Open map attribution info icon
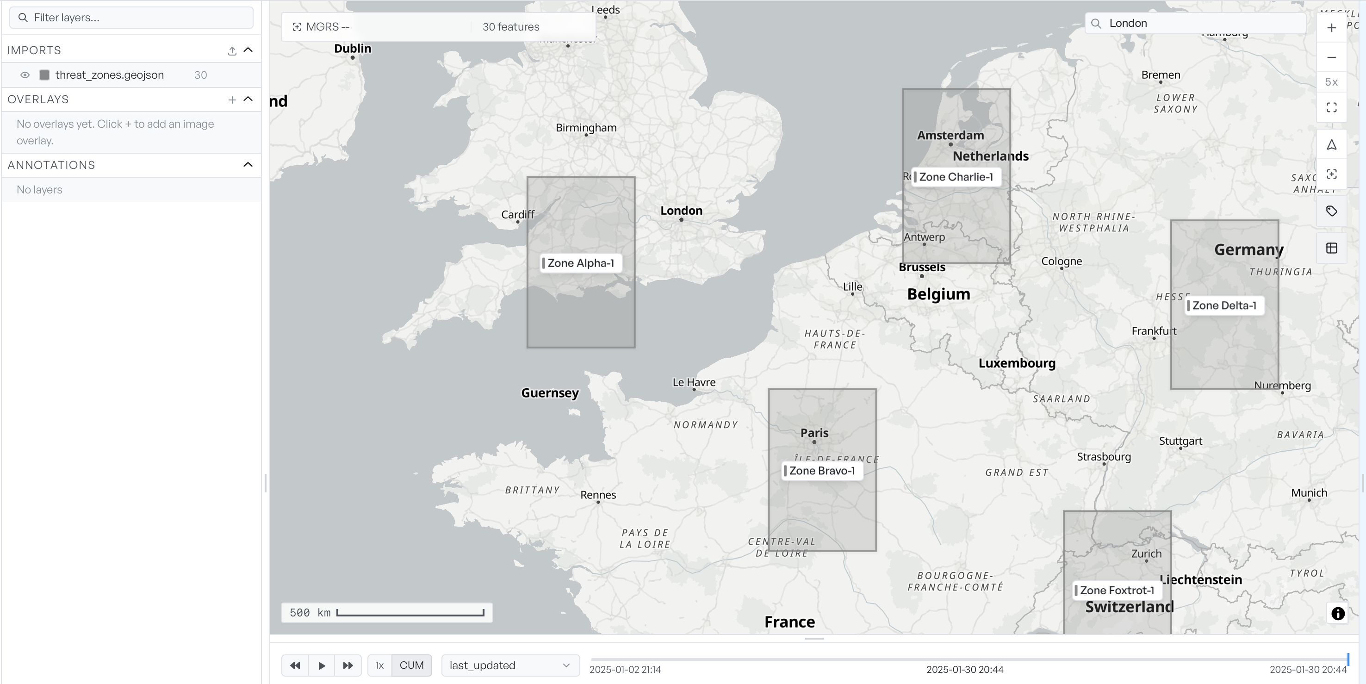This screenshot has width=1366, height=684. pyautogui.click(x=1338, y=614)
